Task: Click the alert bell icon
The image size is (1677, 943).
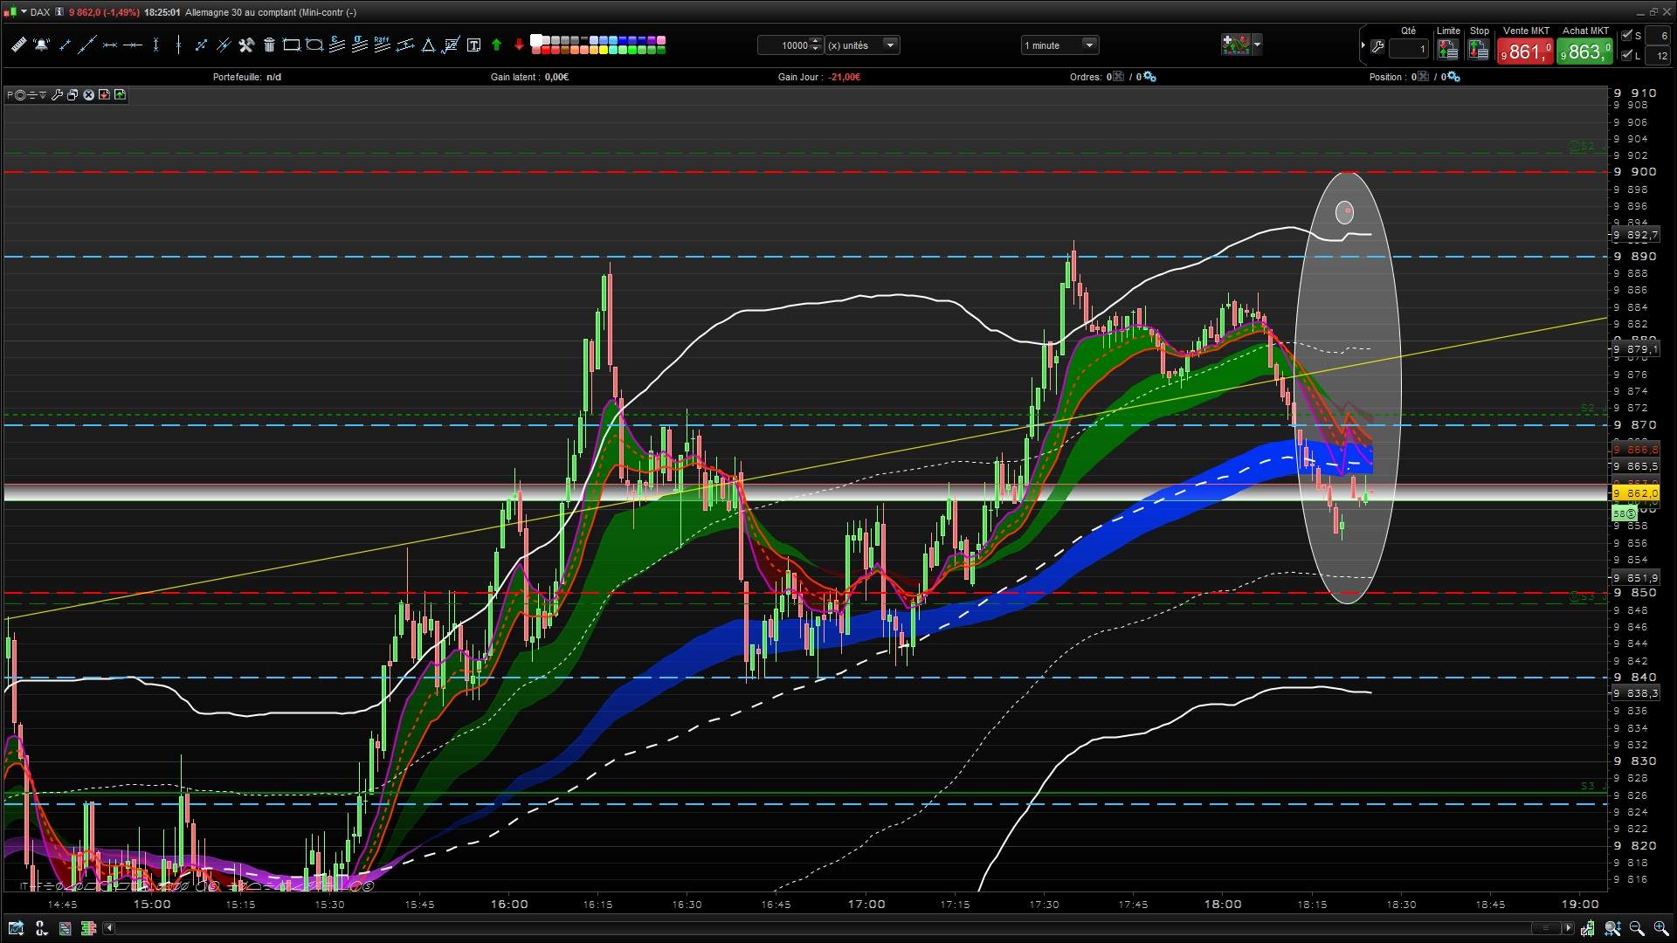Action: [x=41, y=45]
